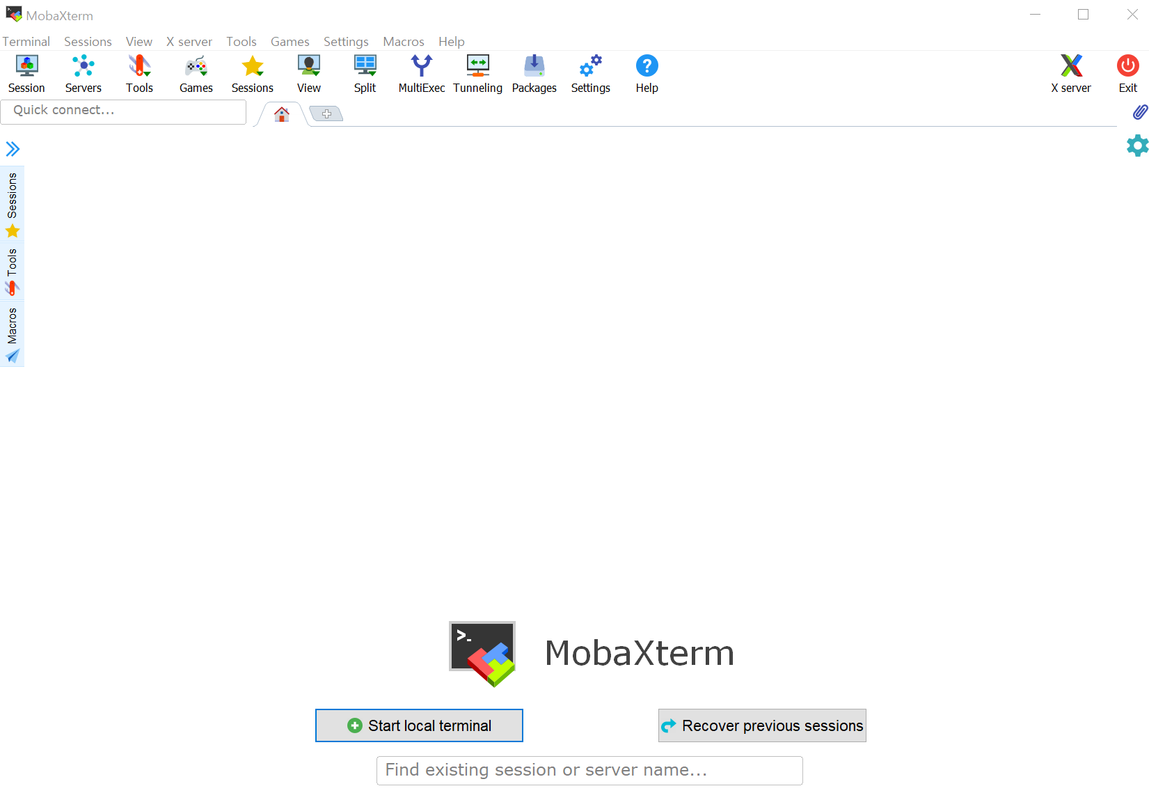
Task: Open the Servers toolbar icon
Action: click(84, 74)
